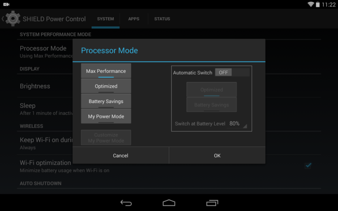Tap the Wi-Fi status icon
Screen dimensions: 338x211
pos(311,4)
